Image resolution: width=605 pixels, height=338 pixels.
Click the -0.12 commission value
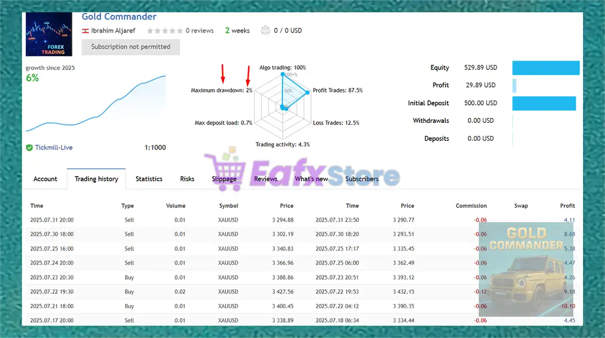coord(480,292)
